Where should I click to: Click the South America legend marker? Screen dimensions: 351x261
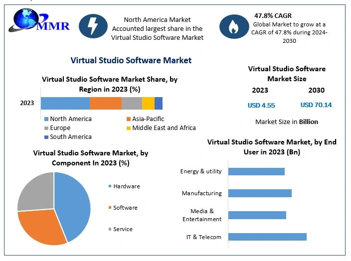click(x=46, y=137)
